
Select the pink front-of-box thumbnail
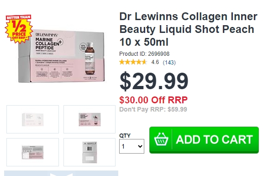pyautogui.click(x=89, y=119)
